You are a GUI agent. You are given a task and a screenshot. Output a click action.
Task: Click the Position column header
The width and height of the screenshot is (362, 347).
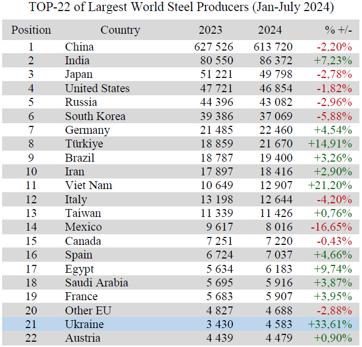pos(31,30)
